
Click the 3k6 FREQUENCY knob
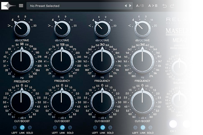[x=142, y=62]
